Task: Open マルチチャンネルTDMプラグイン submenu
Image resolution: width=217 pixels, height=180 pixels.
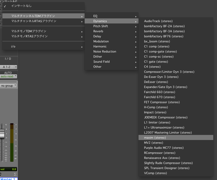Action: pos(44,16)
